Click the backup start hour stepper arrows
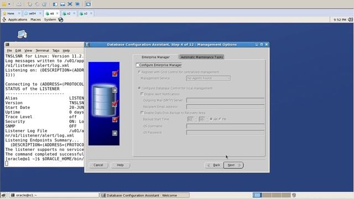Screen dimensions: 354x199 (196, 119)
